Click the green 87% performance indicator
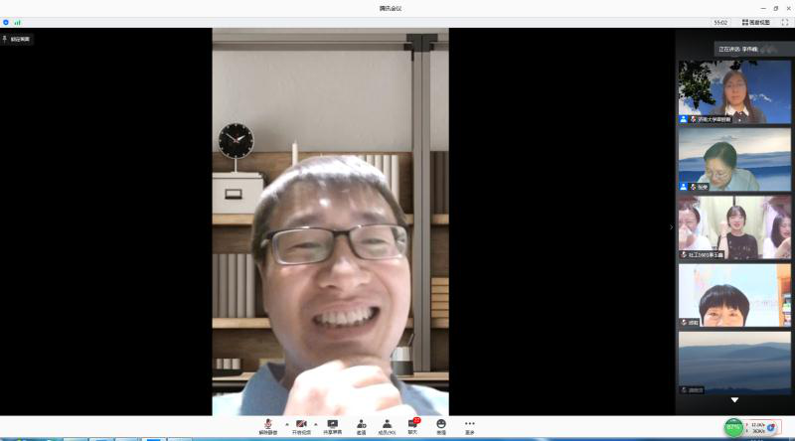This screenshot has height=441, width=795. click(x=733, y=428)
